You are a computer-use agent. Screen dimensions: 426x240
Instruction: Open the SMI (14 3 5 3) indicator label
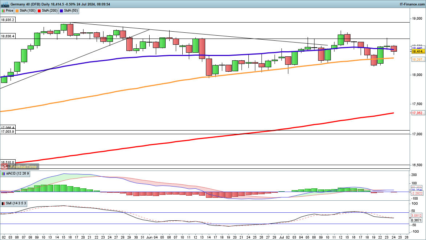click(x=16, y=204)
